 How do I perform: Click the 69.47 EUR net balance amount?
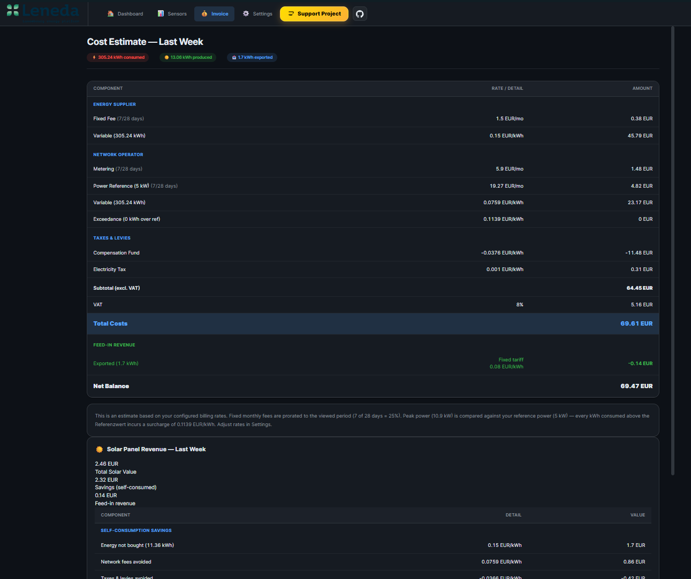tap(636, 386)
